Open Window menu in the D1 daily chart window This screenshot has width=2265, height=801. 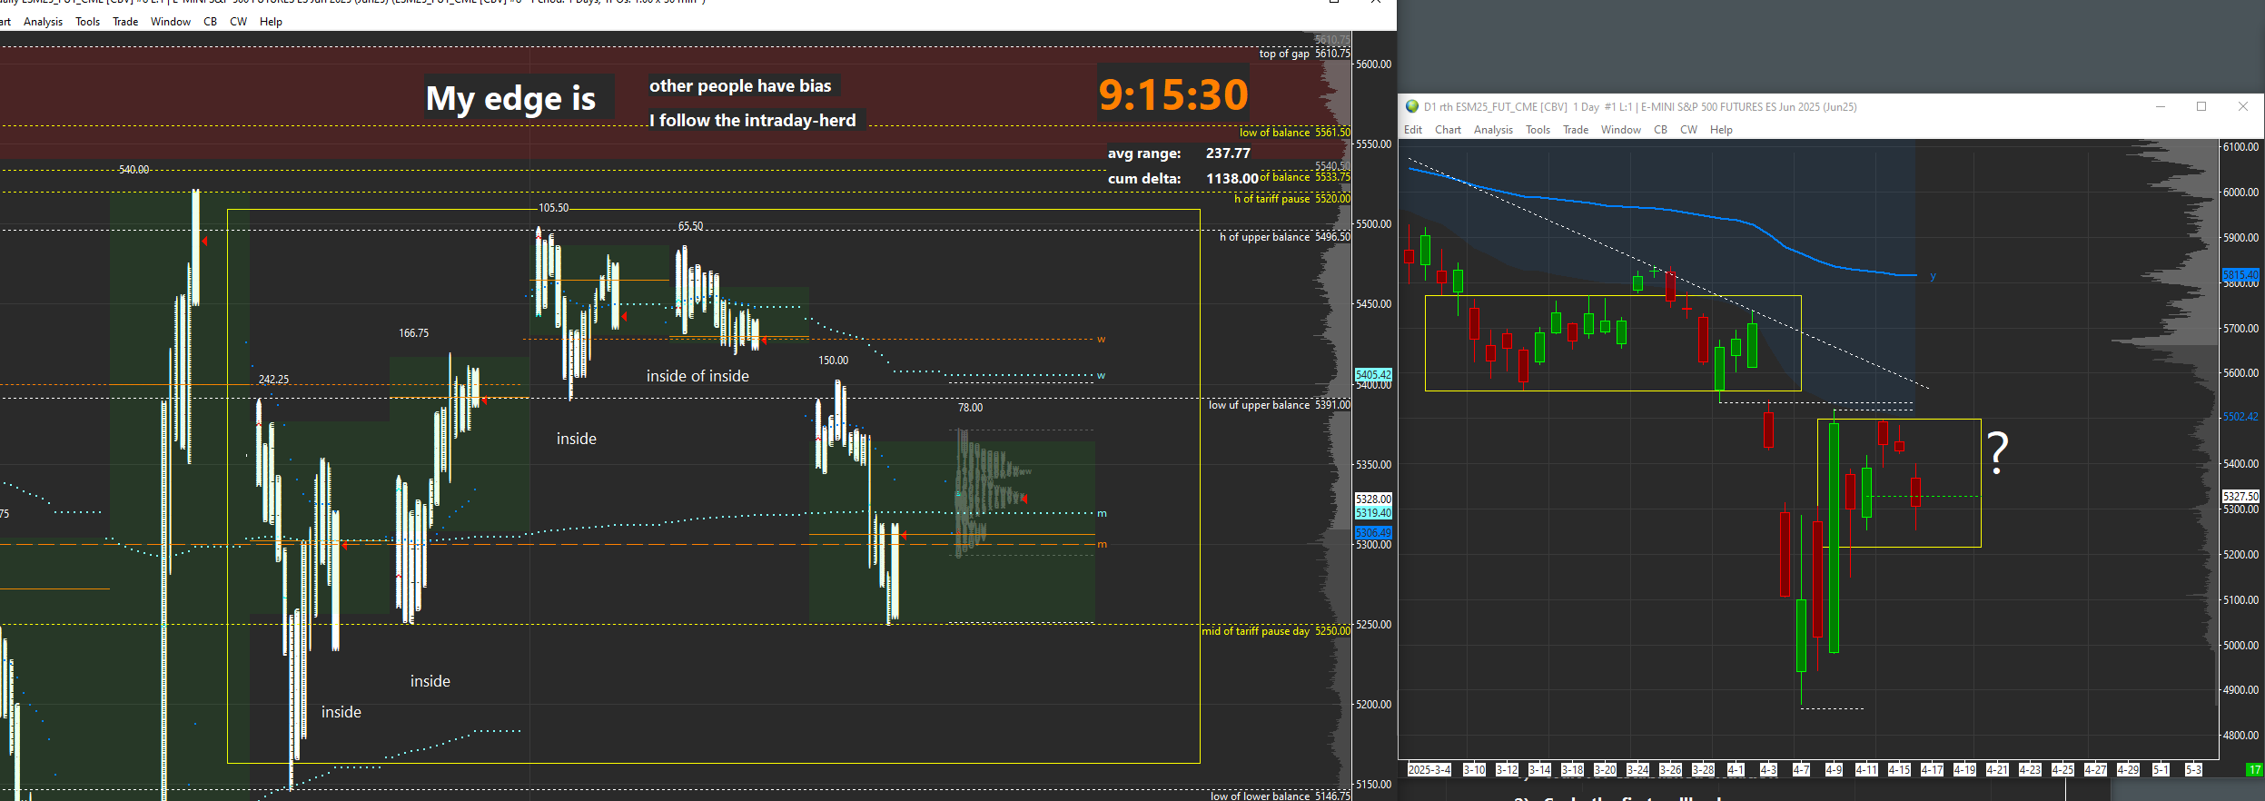coord(1621,130)
